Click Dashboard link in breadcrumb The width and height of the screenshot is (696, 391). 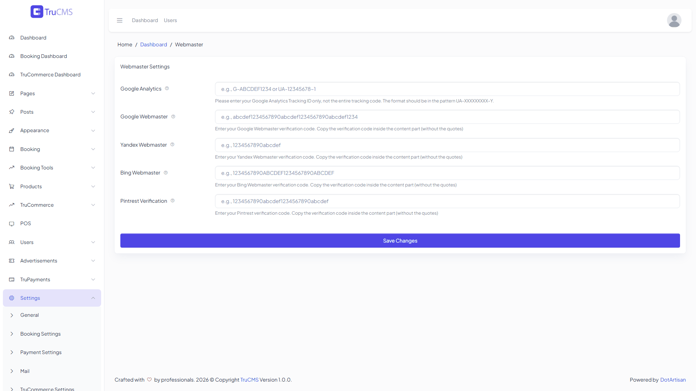coord(154,45)
